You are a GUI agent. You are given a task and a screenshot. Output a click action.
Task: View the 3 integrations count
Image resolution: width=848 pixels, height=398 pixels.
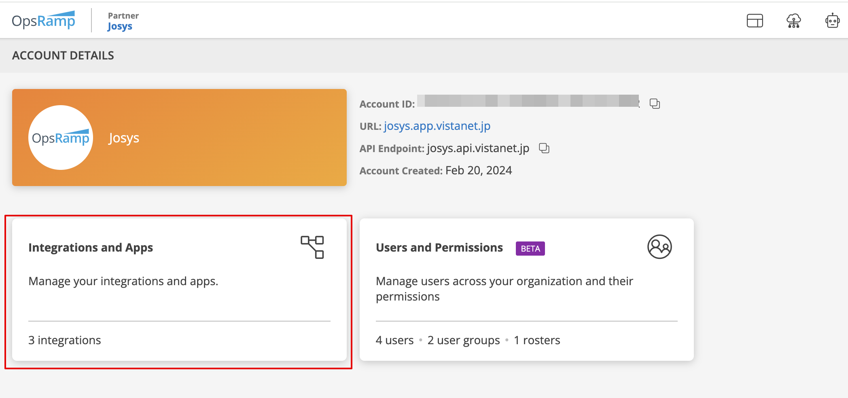(x=65, y=340)
